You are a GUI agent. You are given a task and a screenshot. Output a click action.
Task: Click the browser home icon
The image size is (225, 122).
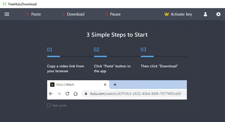coord(75,94)
